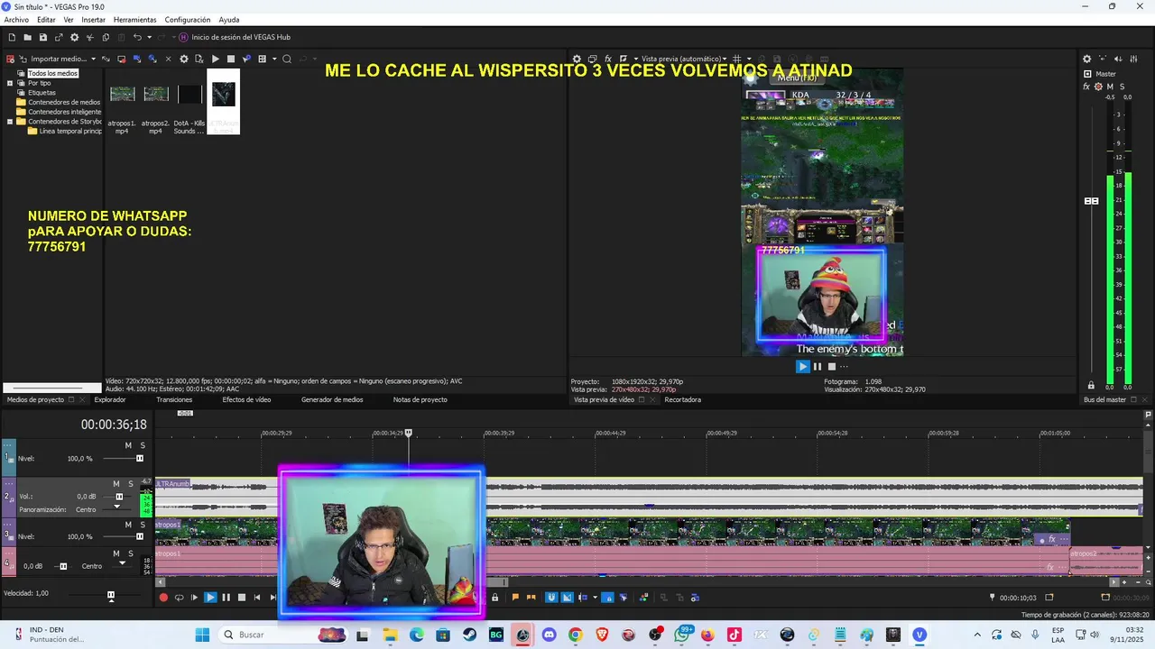Click the Velocidad rate slider handle
Image resolution: width=1155 pixels, height=649 pixels.
point(111,595)
